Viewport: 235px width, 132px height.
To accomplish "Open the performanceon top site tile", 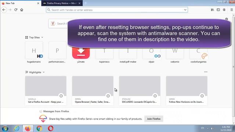I will point(57,50).
